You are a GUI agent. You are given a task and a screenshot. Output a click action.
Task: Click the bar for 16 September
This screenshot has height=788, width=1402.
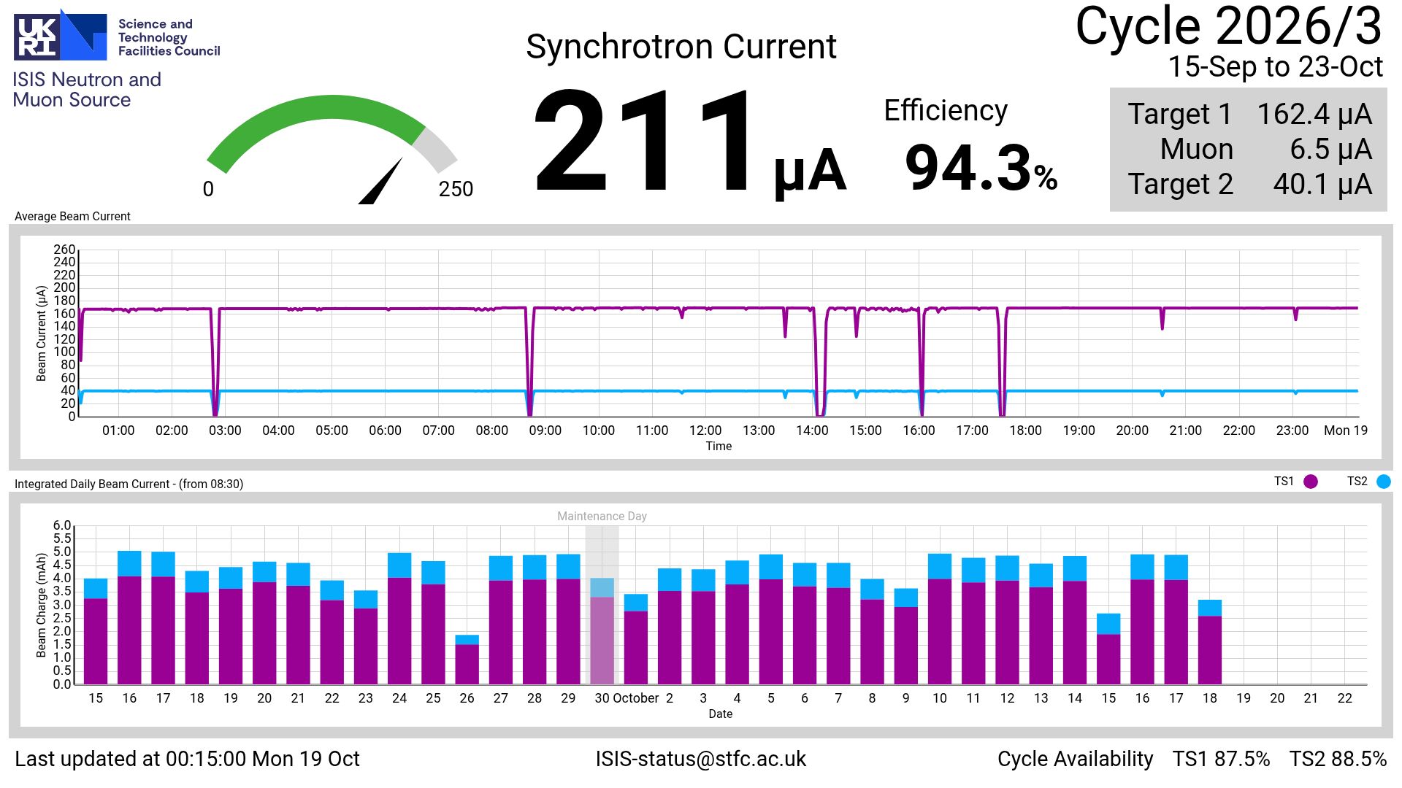point(129,617)
